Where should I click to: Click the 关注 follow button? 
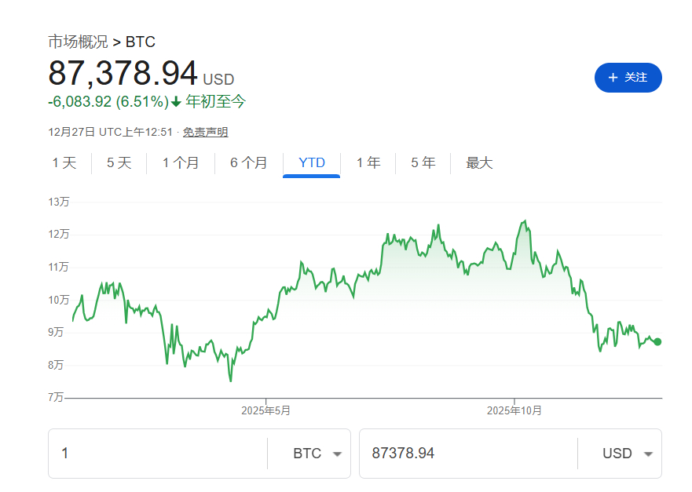pyautogui.click(x=628, y=78)
